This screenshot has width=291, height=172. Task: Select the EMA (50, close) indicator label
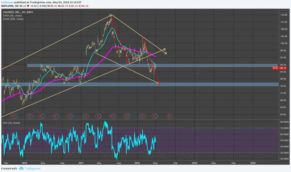point(12,16)
